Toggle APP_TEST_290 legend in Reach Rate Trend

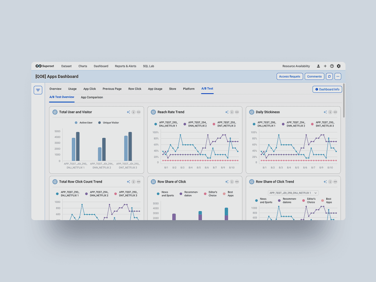(x=166, y=124)
